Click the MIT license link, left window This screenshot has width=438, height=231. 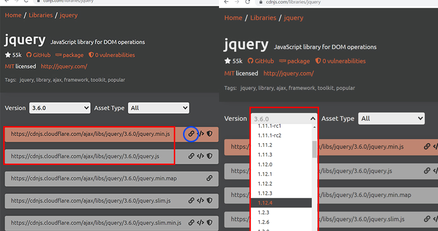(x=10, y=67)
